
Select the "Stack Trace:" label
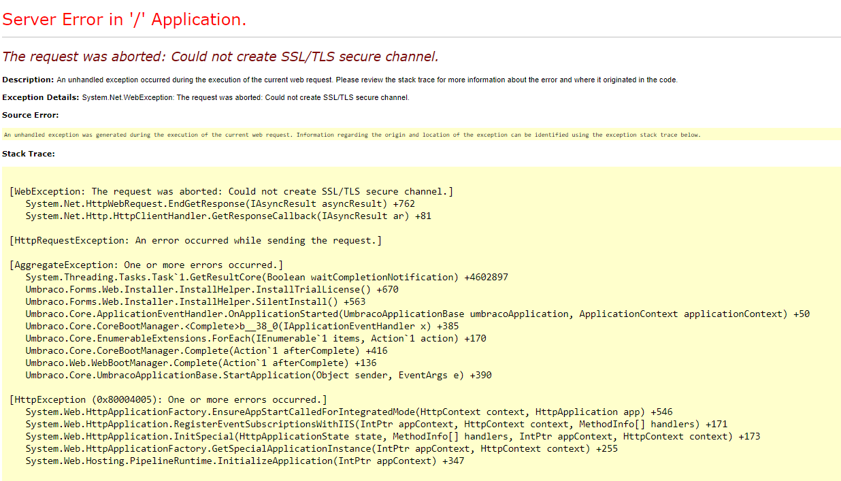(x=29, y=154)
